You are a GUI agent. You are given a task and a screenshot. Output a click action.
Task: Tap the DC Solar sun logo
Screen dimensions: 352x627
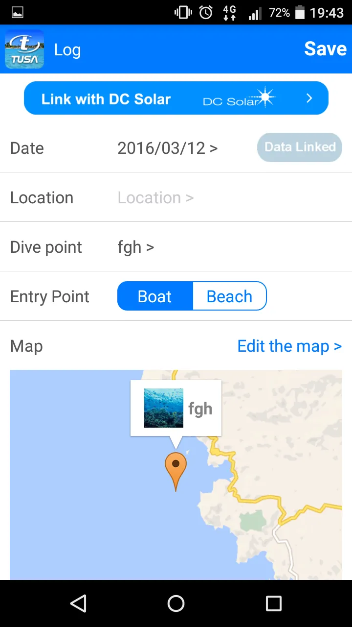pyautogui.click(x=265, y=97)
